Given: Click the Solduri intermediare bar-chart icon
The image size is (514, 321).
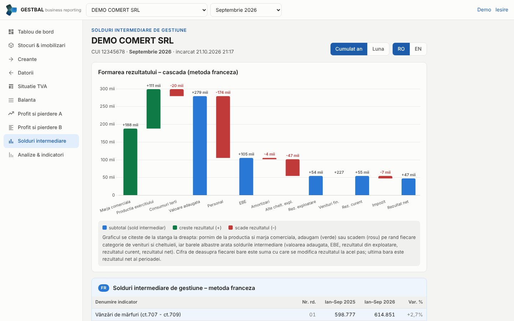Looking at the screenshot, I should tap(11, 141).
